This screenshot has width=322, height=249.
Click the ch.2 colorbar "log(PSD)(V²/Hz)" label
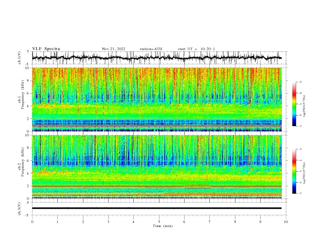[x=305, y=173]
